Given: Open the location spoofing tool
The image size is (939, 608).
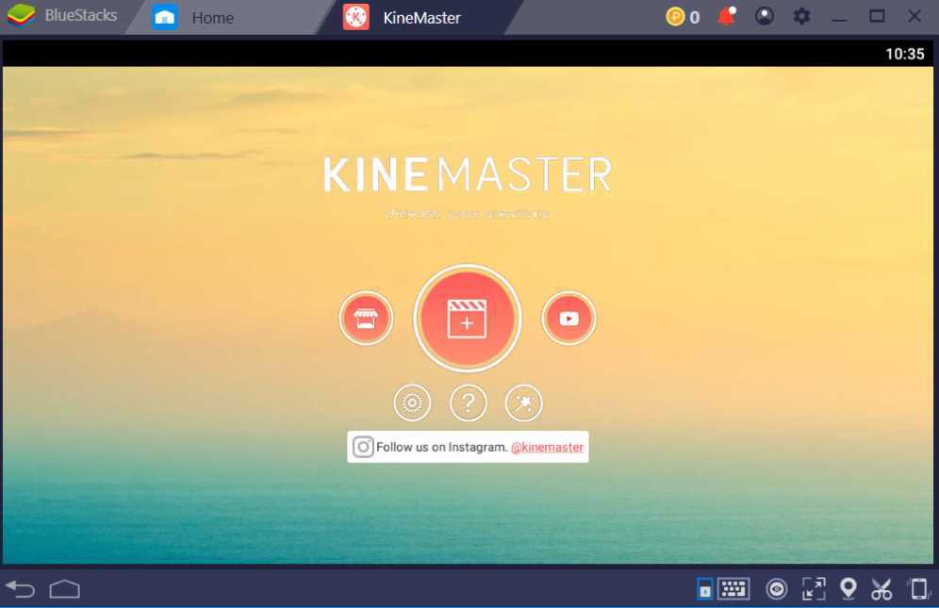Looking at the screenshot, I should point(848,588).
